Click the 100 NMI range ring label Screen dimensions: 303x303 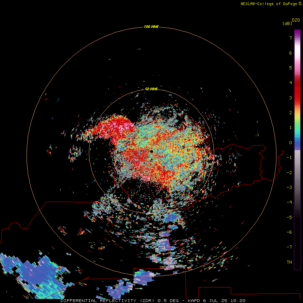coord(151,27)
